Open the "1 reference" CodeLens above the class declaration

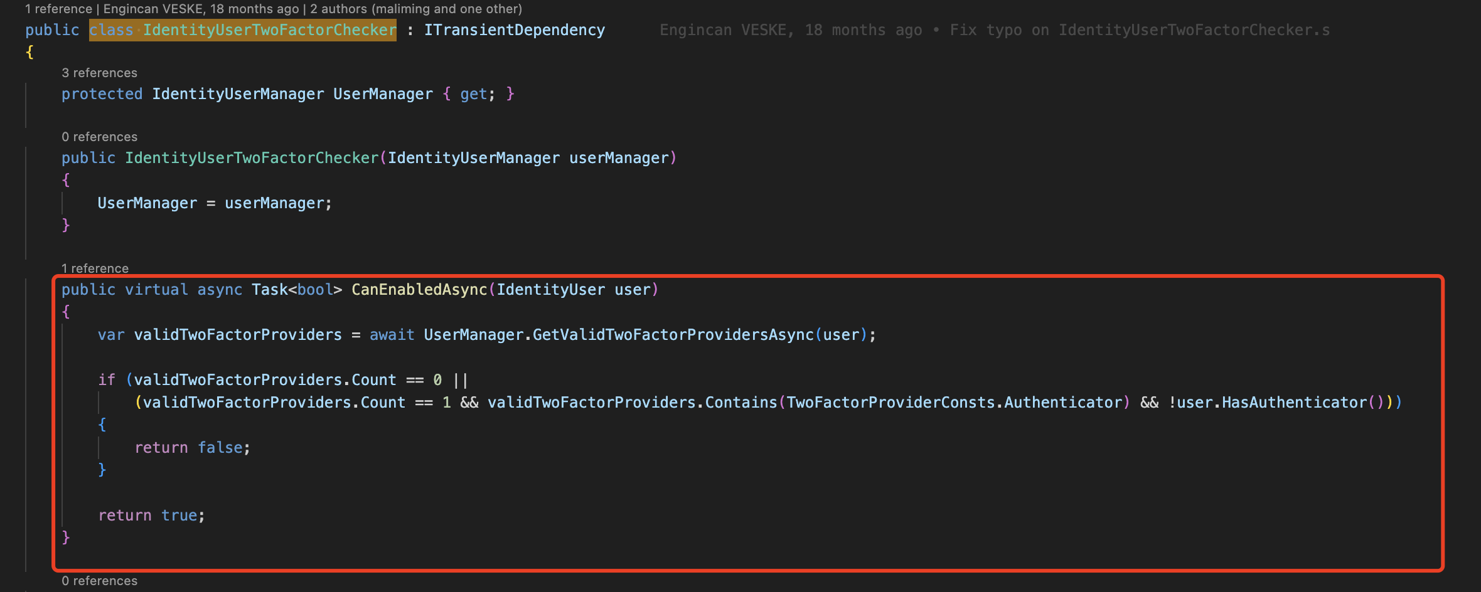(58, 9)
